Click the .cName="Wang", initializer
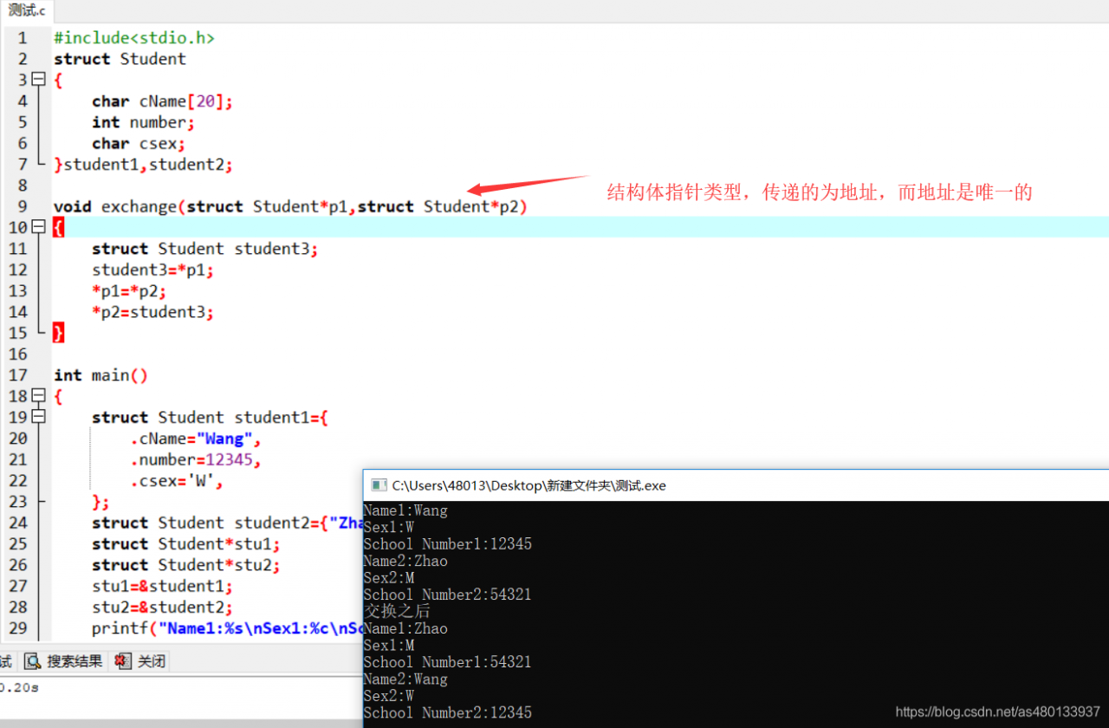The width and height of the screenshot is (1109, 728). tap(196, 439)
